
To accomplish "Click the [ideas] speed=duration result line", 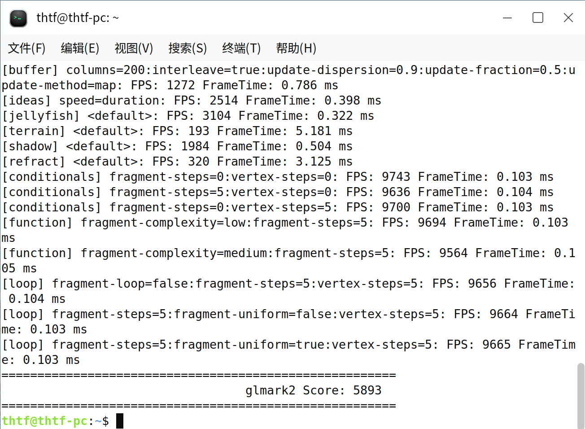I will (192, 101).
